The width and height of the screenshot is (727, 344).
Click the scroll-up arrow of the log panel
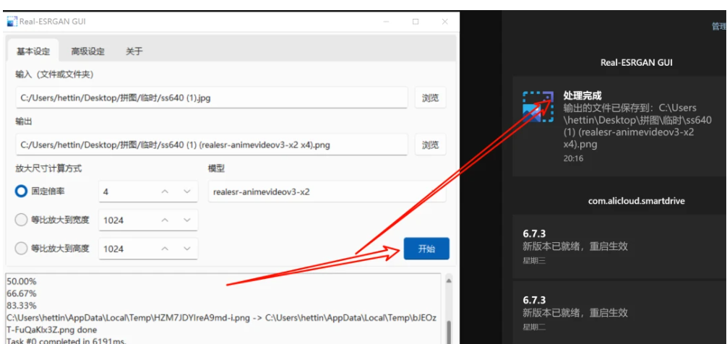tap(449, 280)
